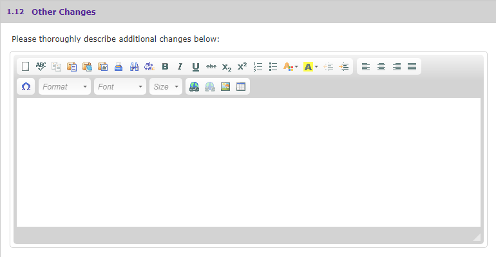Open the Font dropdown

[120, 86]
